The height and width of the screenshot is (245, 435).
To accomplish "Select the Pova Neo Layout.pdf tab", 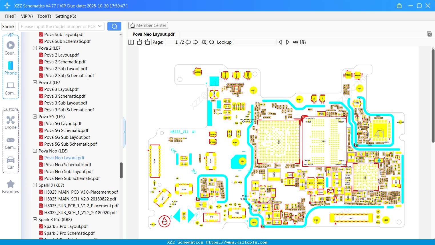I will [153, 34].
